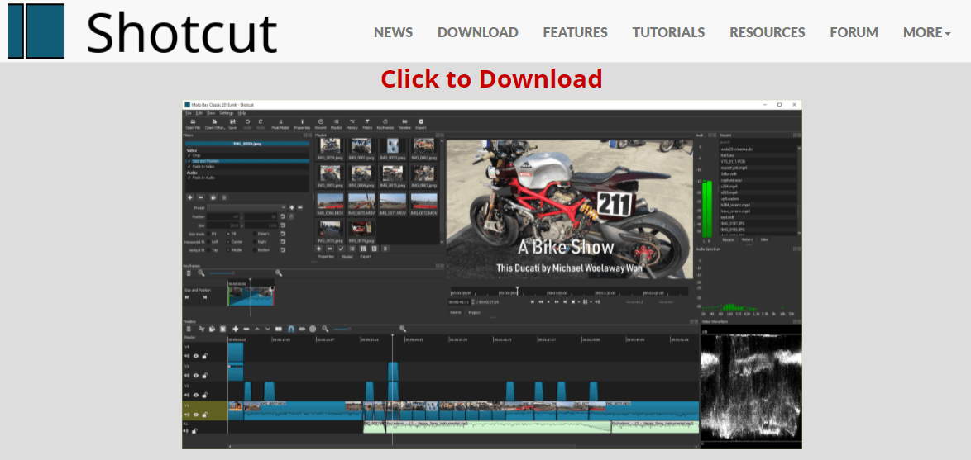This screenshot has width=971, height=460.
Task: Click the timeline zoom slider
Action: [364, 329]
